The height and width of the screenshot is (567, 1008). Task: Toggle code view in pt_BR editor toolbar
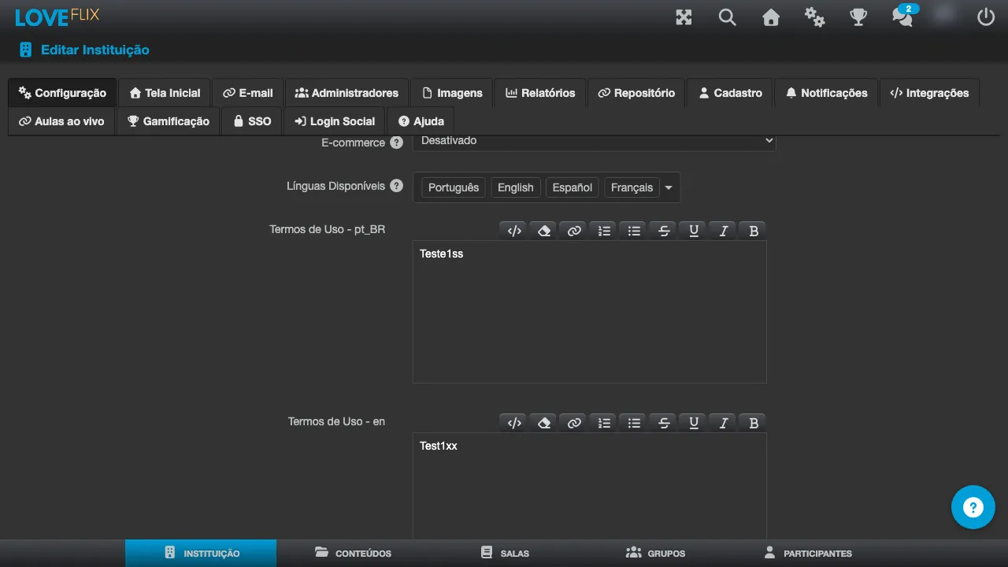(514, 230)
